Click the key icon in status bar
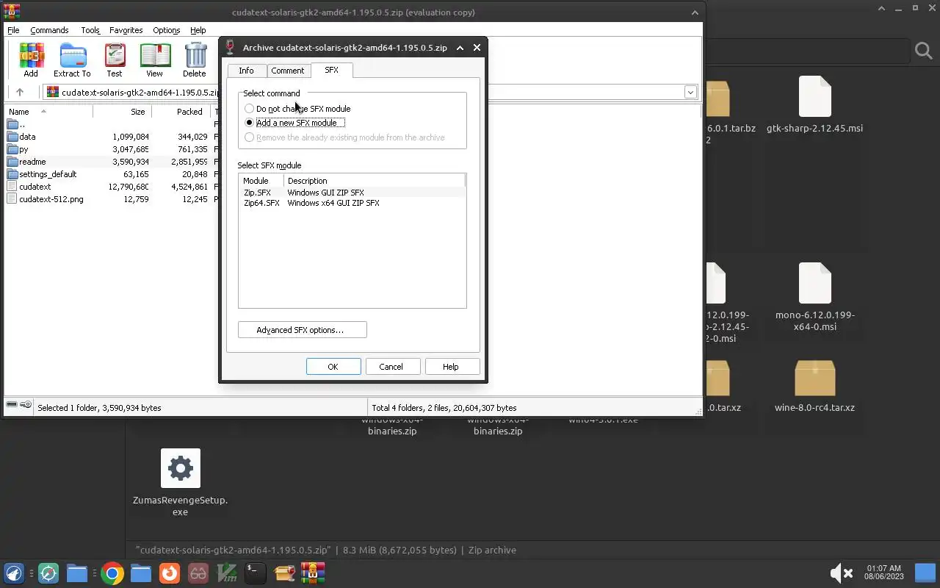The height and width of the screenshot is (588, 940). click(26, 405)
